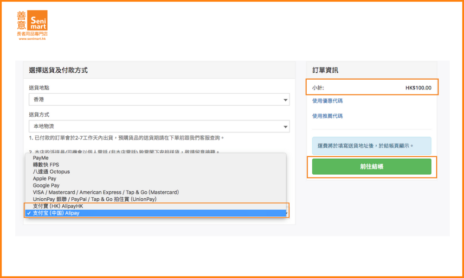
Task: Click the blue shipping fee notice box
Action: point(371,145)
